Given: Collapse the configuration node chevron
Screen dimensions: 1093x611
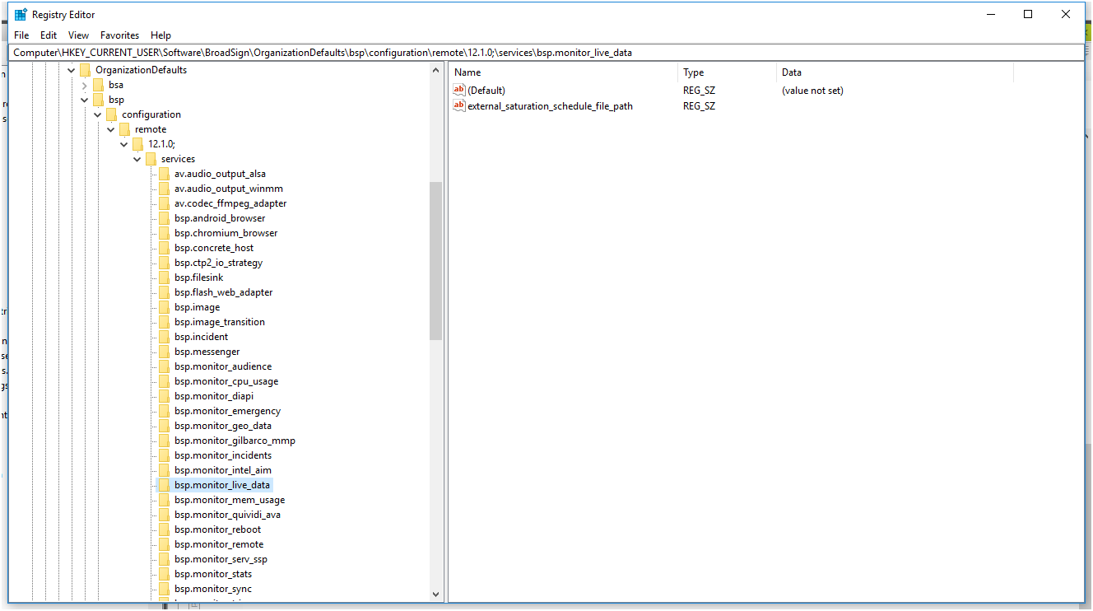Looking at the screenshot, I should [98, 114].
